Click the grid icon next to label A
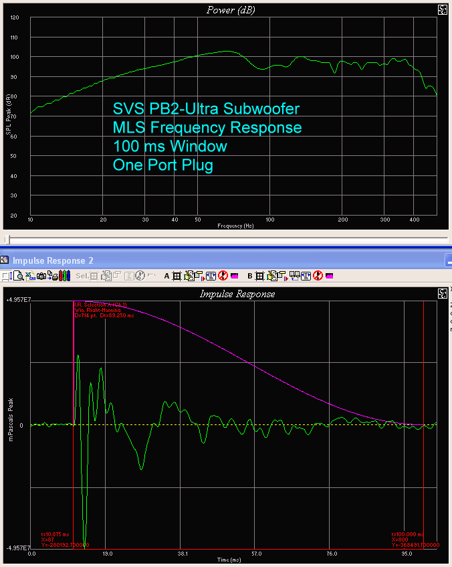452x567 pixels. (177, 275)
